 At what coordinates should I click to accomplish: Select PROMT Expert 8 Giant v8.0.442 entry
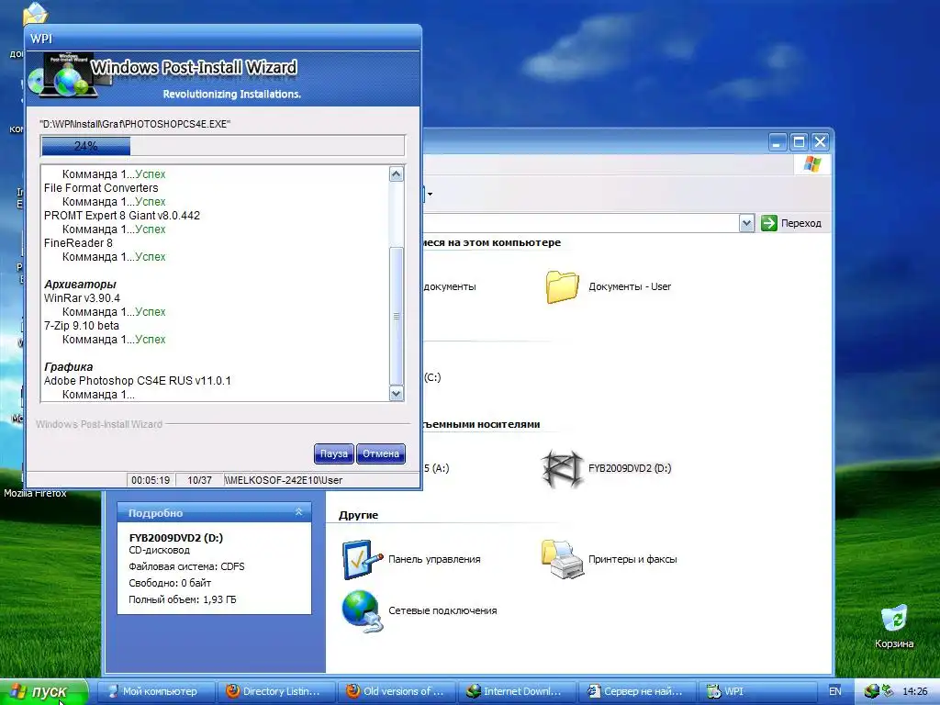(x=122, y=215)
